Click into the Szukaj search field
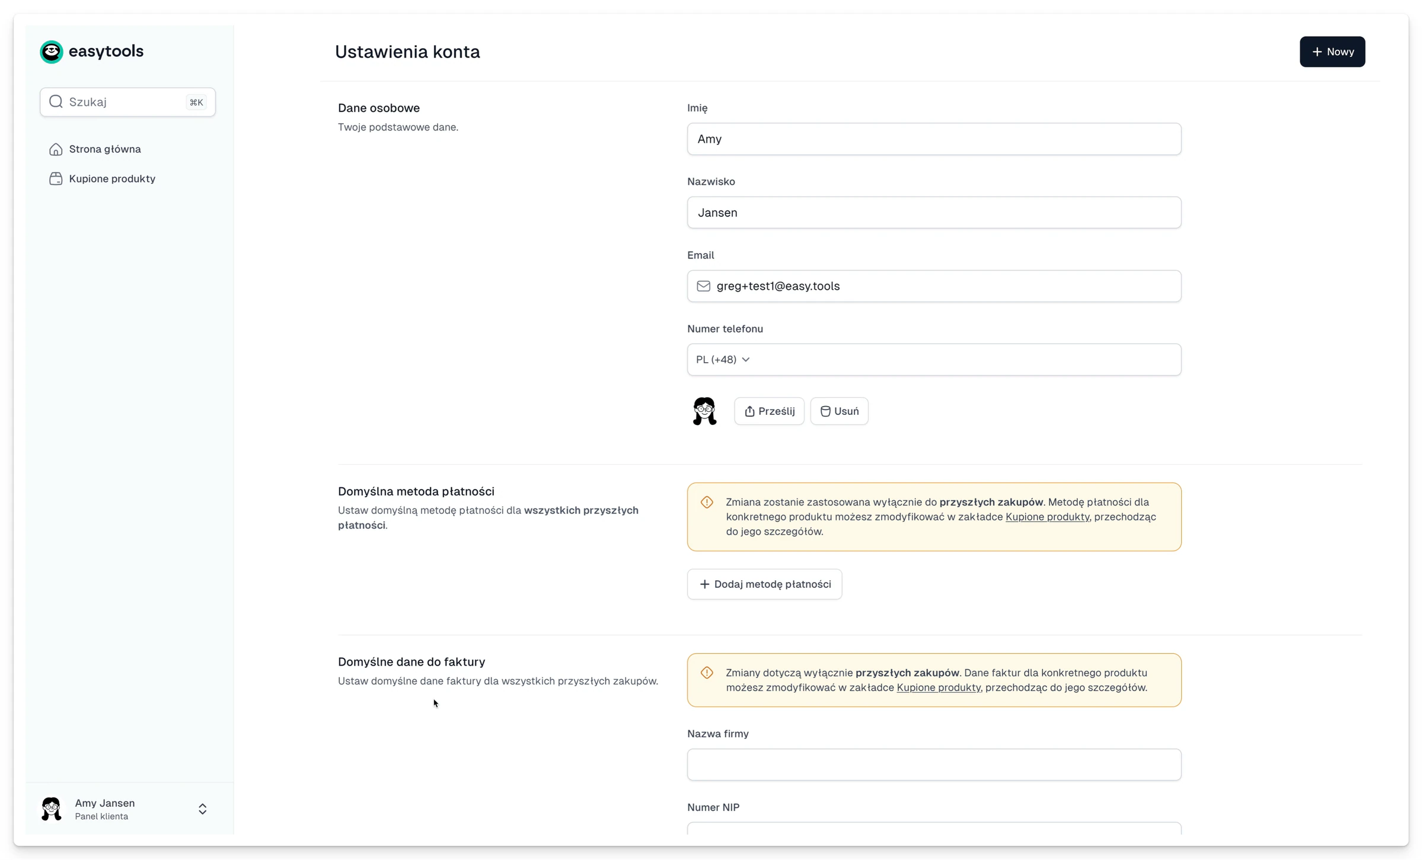The width and height of the screenshot is (1423, 860). [x=127, y=102]
